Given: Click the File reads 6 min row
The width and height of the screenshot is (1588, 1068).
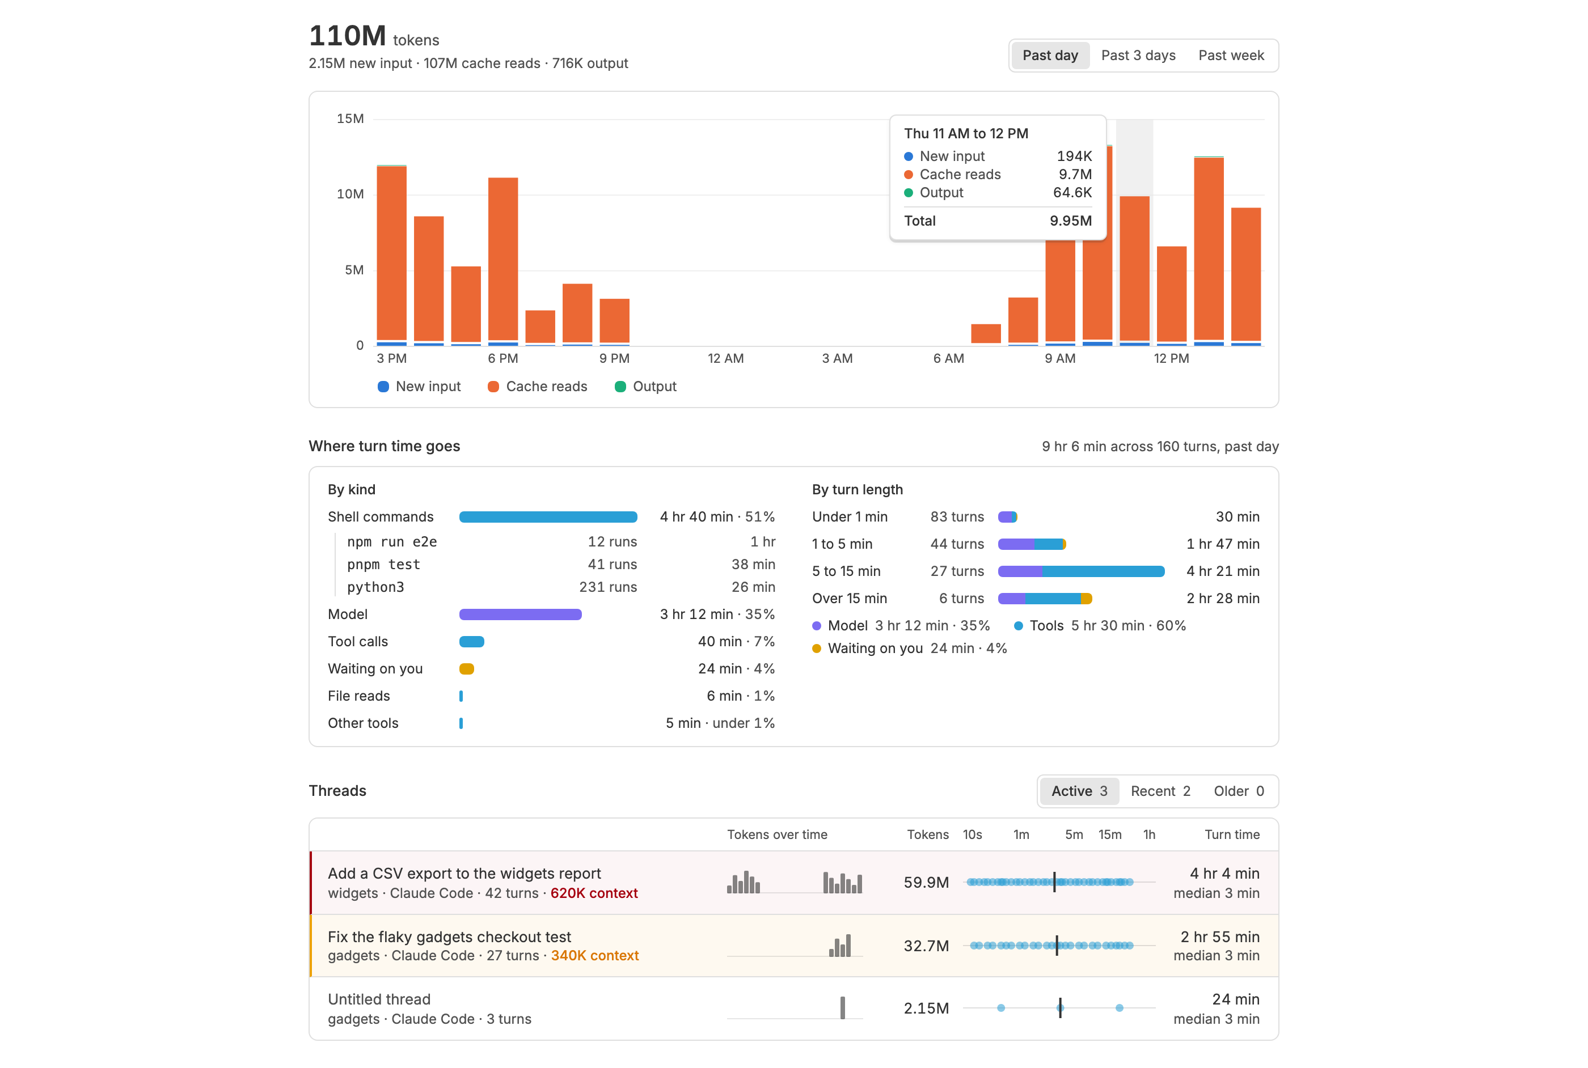Looking at the screenshot, I should 551,696.
